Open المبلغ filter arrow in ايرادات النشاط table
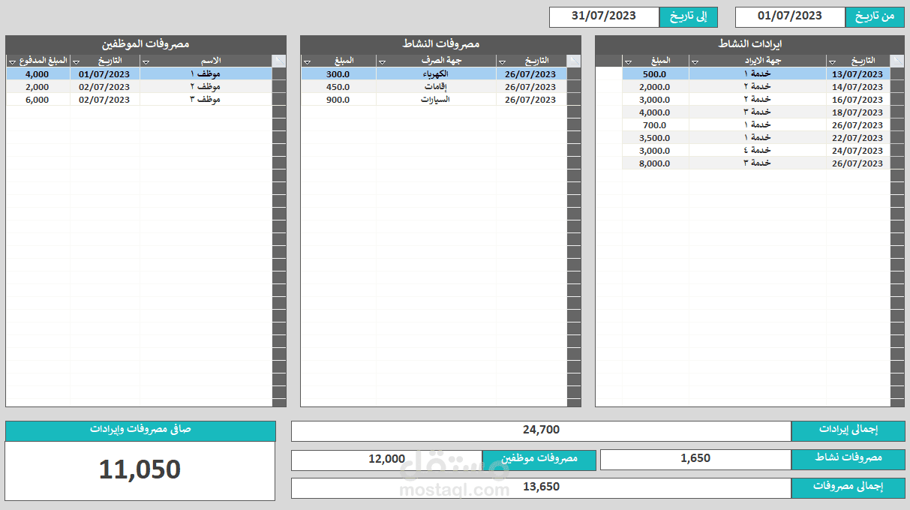Screen dimensions: 910x510 [629, 62]
